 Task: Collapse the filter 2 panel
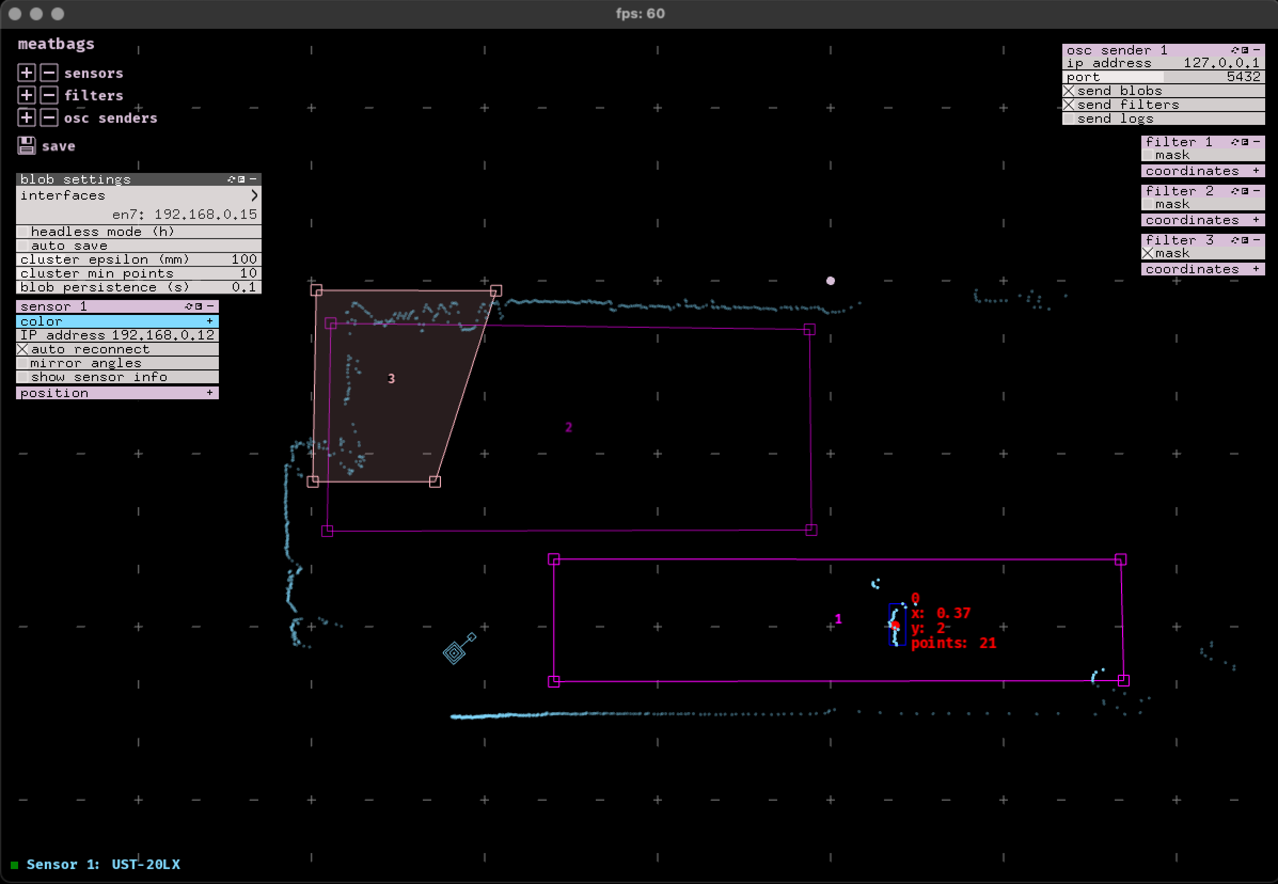click(1257, 191)
